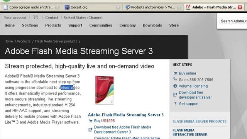Click the Volume licensing link
The image size is (247, 139).
(x=193, y=86)
